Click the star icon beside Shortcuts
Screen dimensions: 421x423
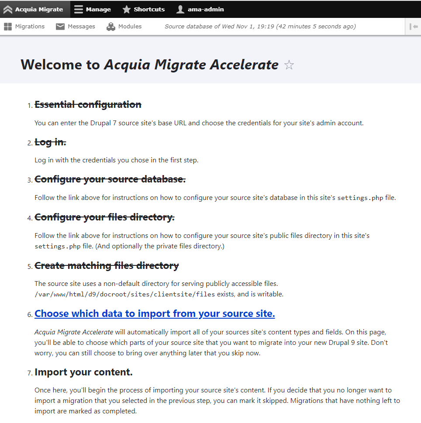tap(127, 9)
